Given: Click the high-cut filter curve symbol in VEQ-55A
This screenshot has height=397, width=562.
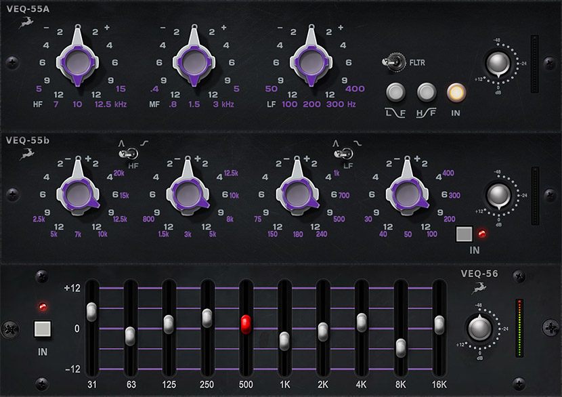Looking at the screenshot, I should point(426,113).
